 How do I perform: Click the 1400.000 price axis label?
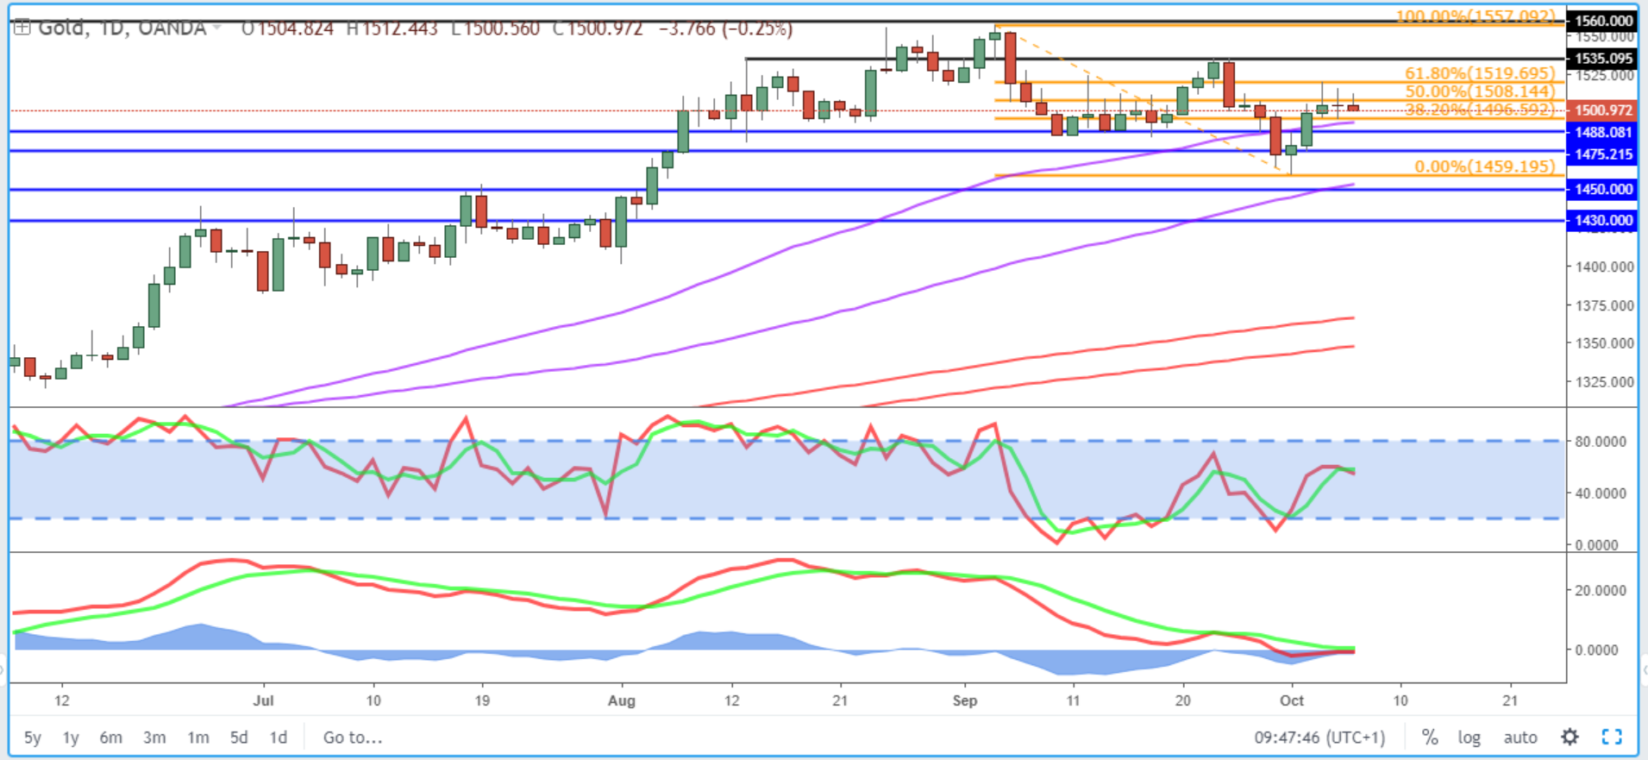tap(1604, 267)
